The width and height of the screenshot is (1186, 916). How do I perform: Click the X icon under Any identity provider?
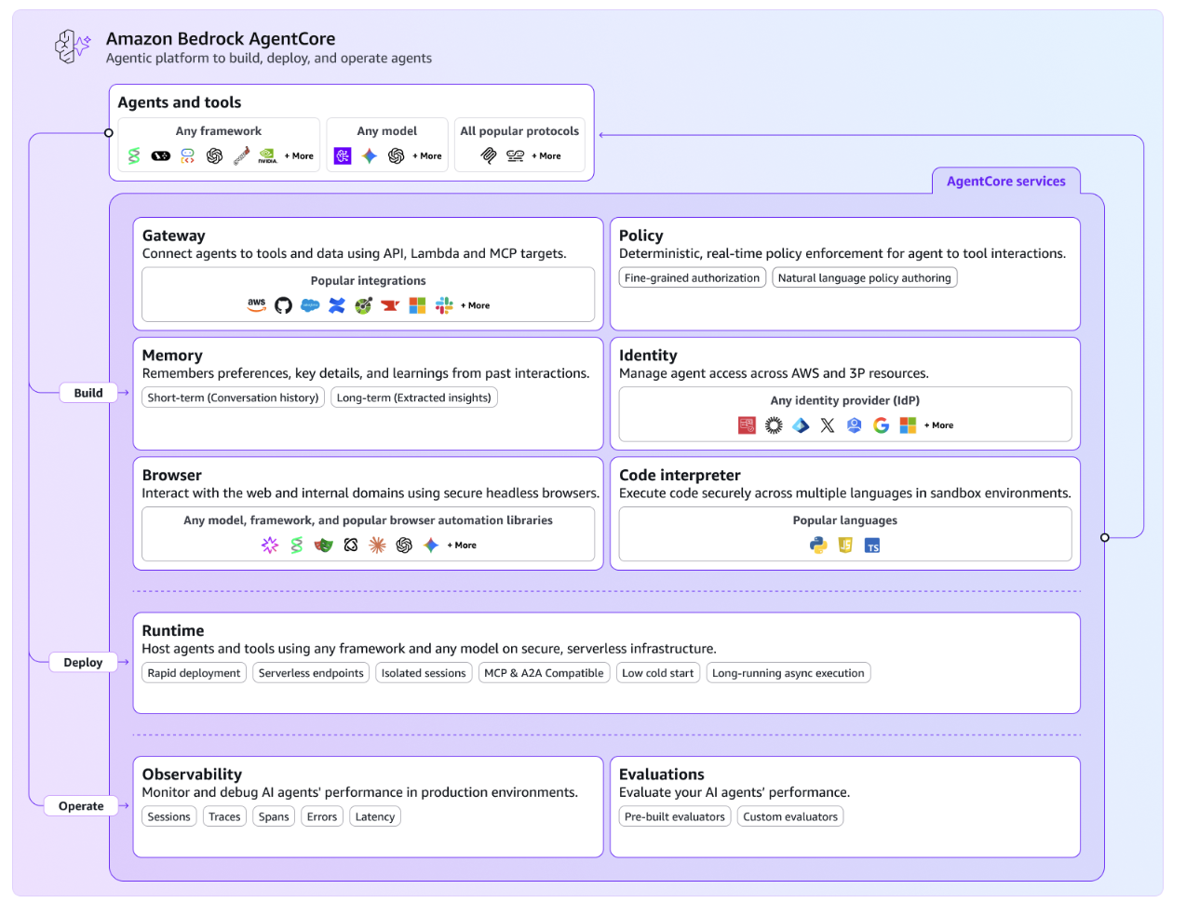(x=828, y=425)
